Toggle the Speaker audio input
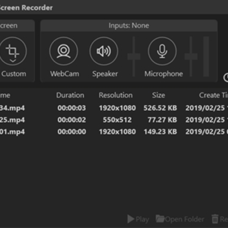The image size is (228, 228). click(104, 51)
